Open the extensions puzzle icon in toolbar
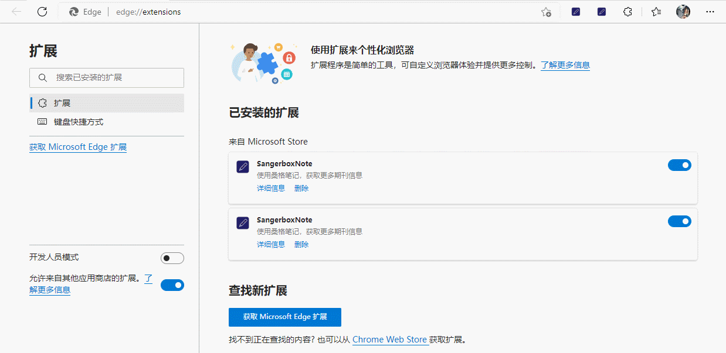This screenshot has height=353, width=726. point(627,12)
